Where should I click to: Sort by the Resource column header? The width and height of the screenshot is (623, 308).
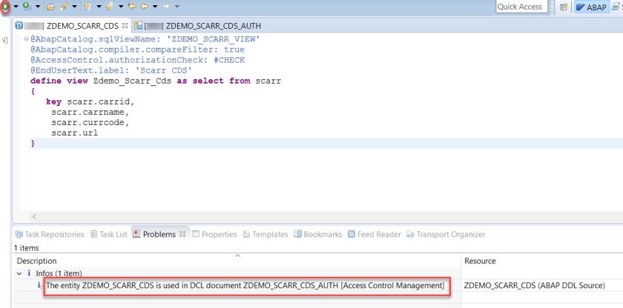tap(542, 261)
